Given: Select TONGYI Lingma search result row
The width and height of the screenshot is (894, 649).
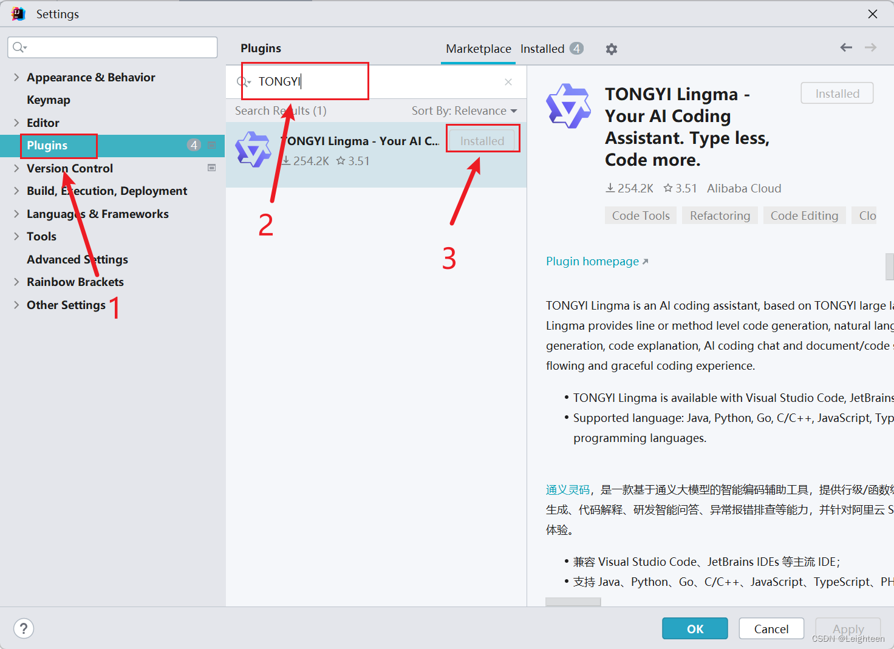Looking at the screenshot, I should (x=376, y=154).
